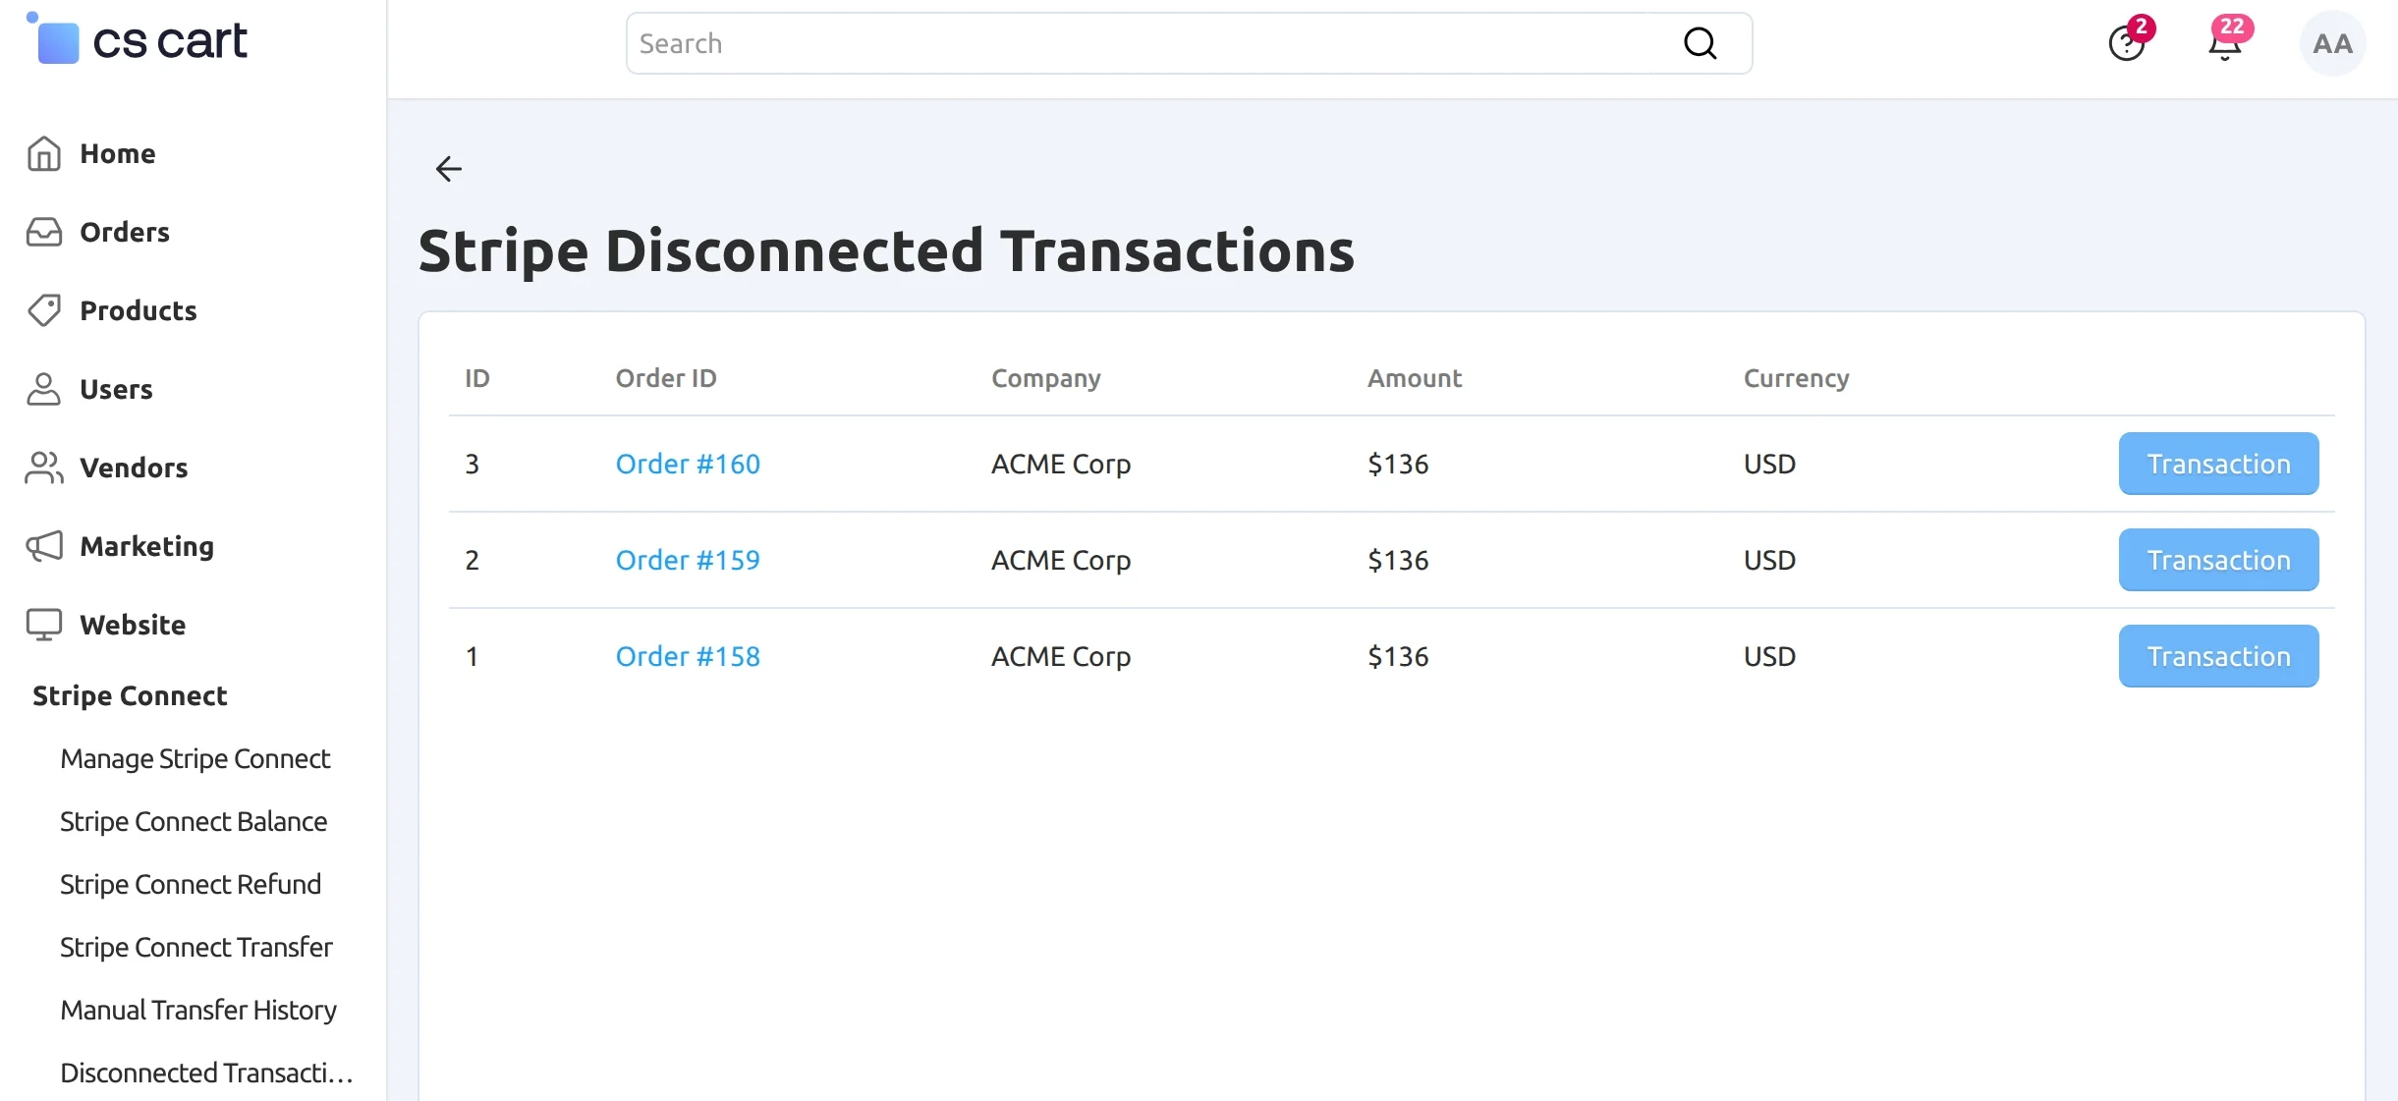Click the Home house icon
The image size is (2398, 1101).
point(43,153)
